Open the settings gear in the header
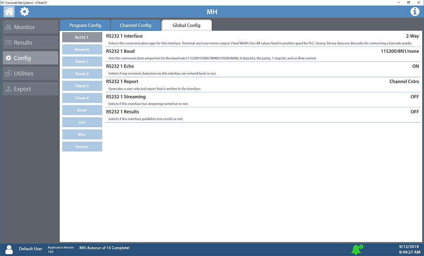The width and height of the screenshot is (424, 256). coord(24,11)
